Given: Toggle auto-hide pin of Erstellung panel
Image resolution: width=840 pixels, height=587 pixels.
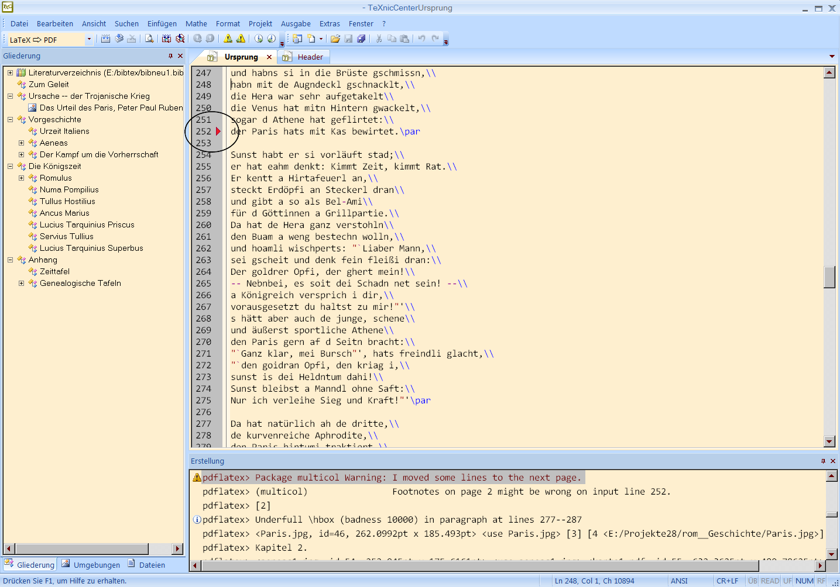Looking at the screenshot, I should point(823,461).
